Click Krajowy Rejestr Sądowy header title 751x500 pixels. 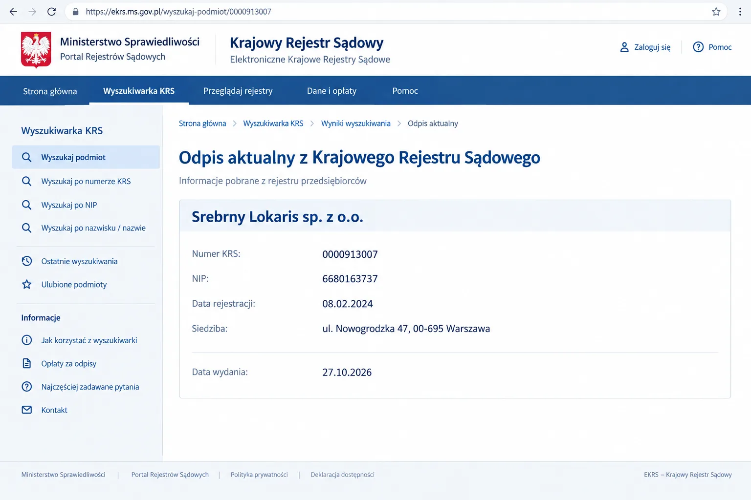pyautogui.click(x=307, y=43)
